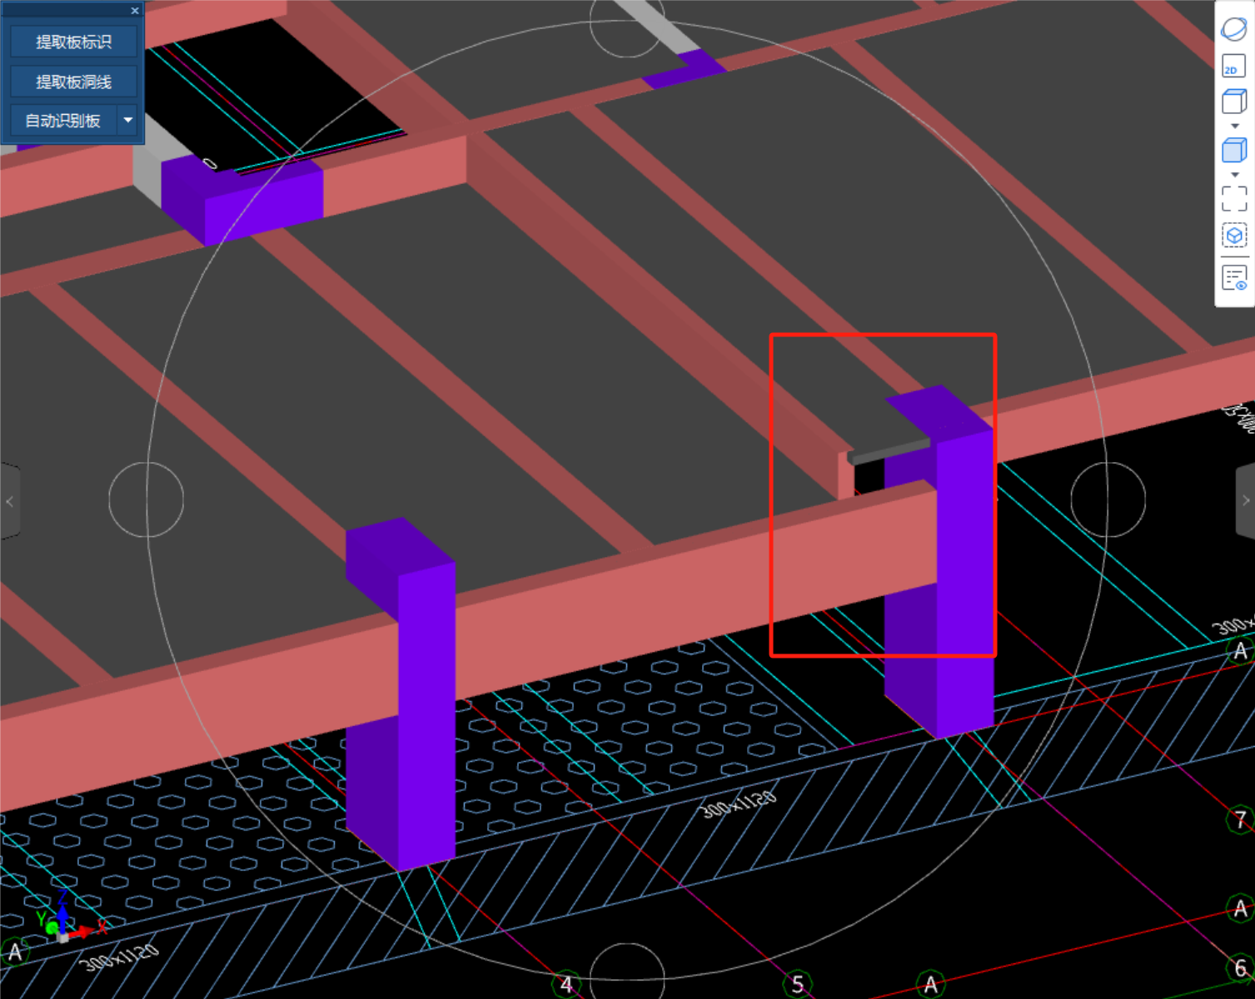Expand the collapsed left side panel chevron
The image size is (1255, 999).
[9, 501]
